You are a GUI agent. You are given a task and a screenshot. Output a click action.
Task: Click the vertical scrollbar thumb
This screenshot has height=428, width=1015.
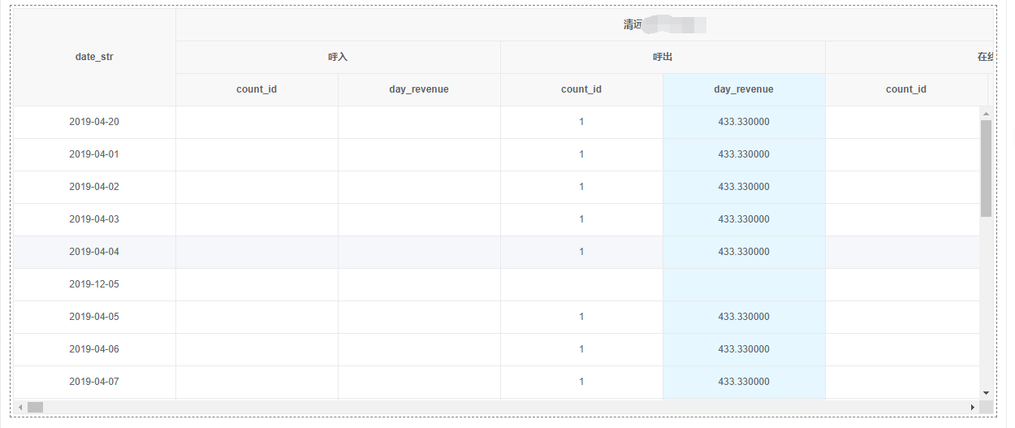pos(986,168)
